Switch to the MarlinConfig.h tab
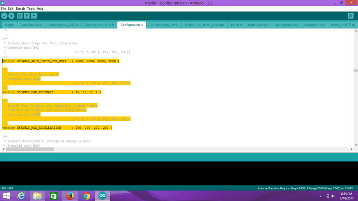This screenshot has height=201, width=358. point(258,25)
